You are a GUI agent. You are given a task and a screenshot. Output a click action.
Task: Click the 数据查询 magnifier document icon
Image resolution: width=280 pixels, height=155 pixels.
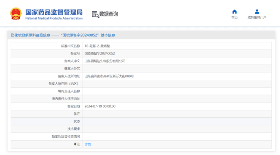95,14
